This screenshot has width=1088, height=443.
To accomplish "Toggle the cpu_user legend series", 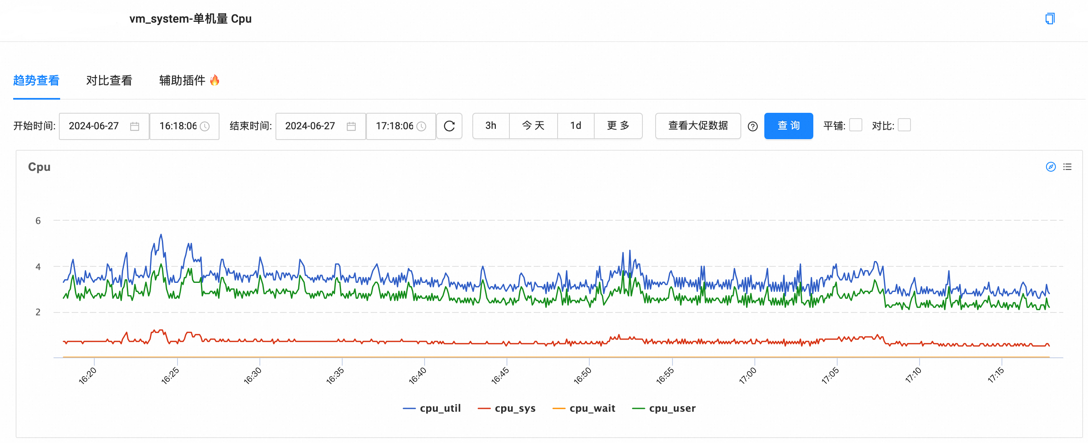I will pyautogui.click(x=663, y=408).
